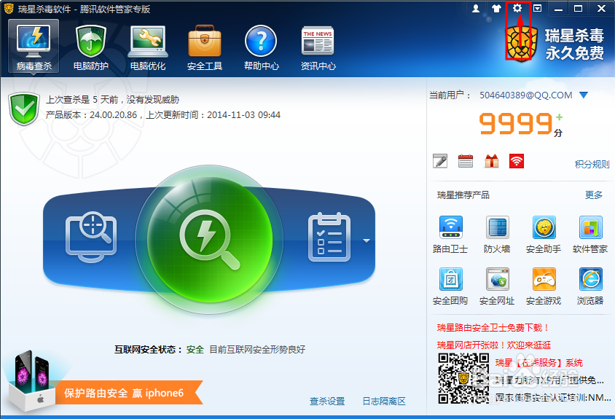
Task: Open 日志隔离区 log quarantine link
Action: (384, 401)
